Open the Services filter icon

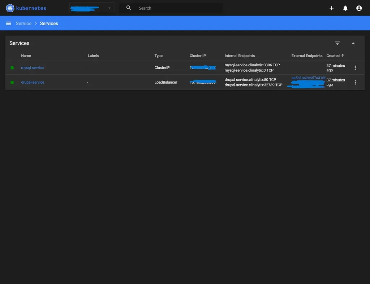(x=337, y=43)
